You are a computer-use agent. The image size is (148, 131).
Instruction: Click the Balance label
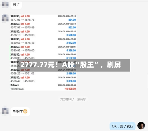click(x=15, y=85)
